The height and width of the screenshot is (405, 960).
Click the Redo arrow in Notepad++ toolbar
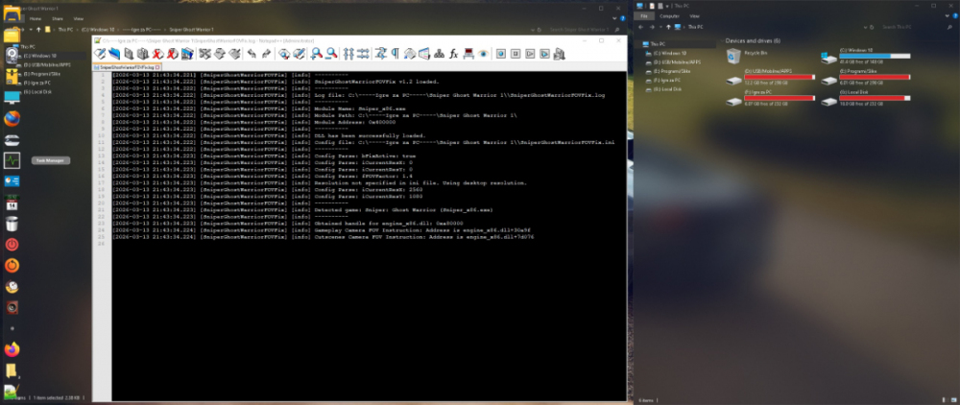click(266, 54)
